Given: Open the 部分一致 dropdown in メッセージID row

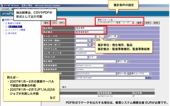Looking at the screenshot, I should pos(113,36).
